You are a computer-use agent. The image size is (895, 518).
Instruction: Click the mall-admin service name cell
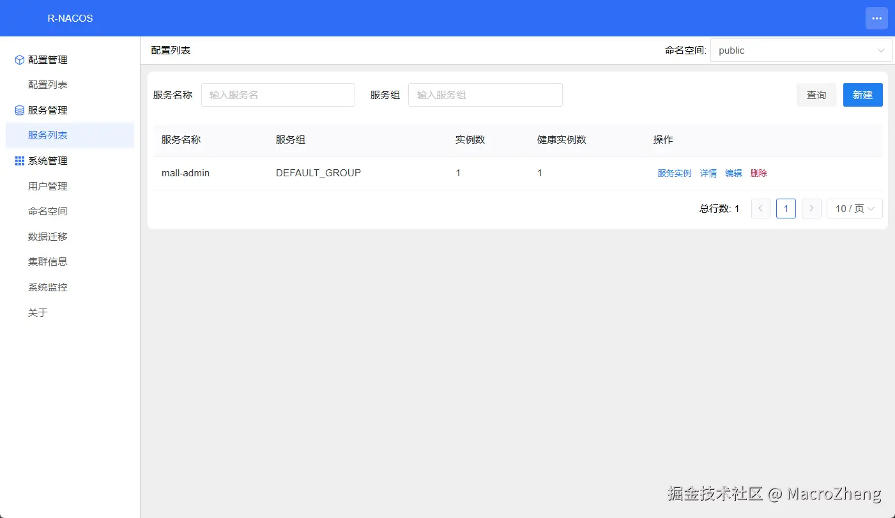point(185,173)
